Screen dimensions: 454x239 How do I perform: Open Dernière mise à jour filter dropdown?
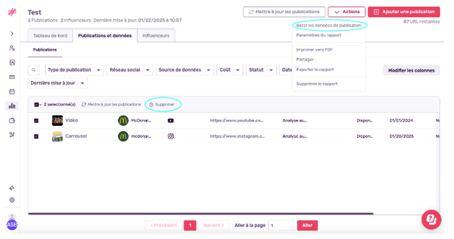pos(57,83)
